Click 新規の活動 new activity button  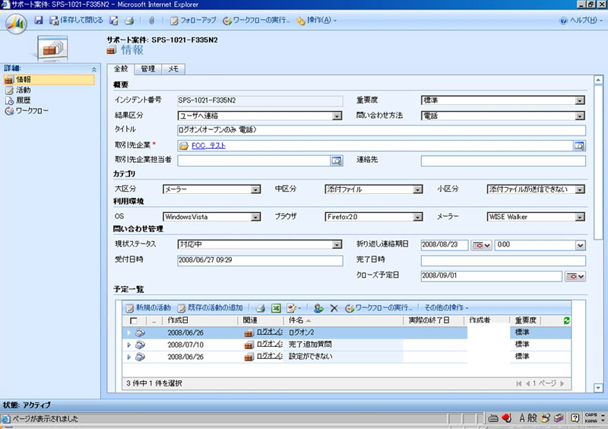148,308
